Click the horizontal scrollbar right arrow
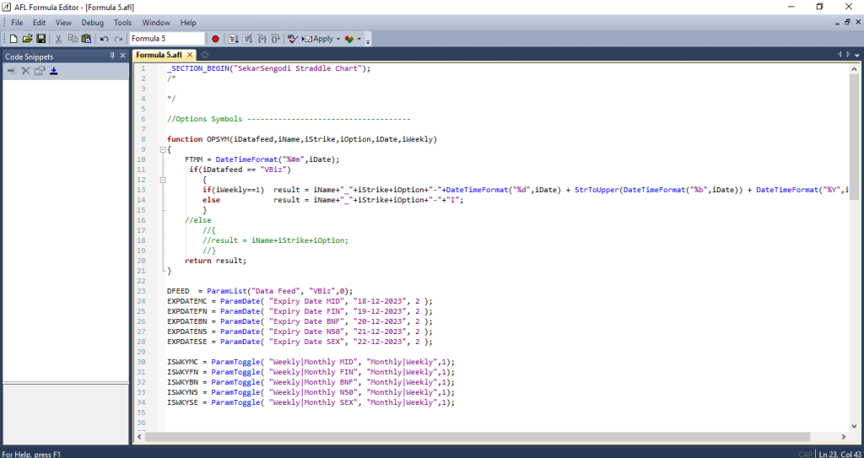The width and height of the screenshot is (864, 458). [x=843, y=436]
